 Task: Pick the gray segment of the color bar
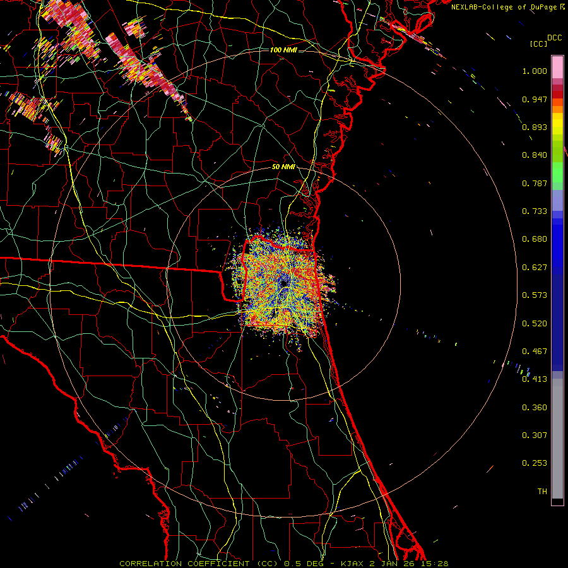(x=557, y=439)
